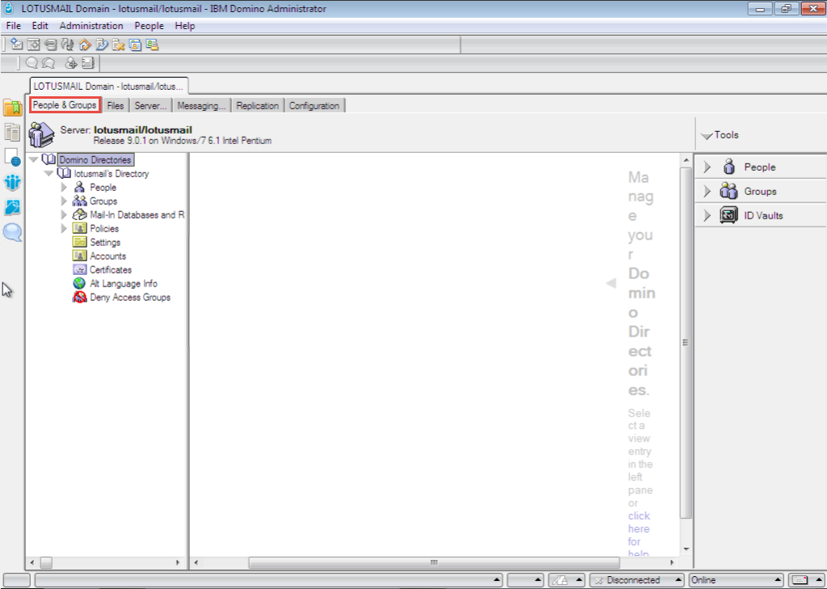
Task: Click the notebook address book toolbar icon
Action: (x=87, y=63)
